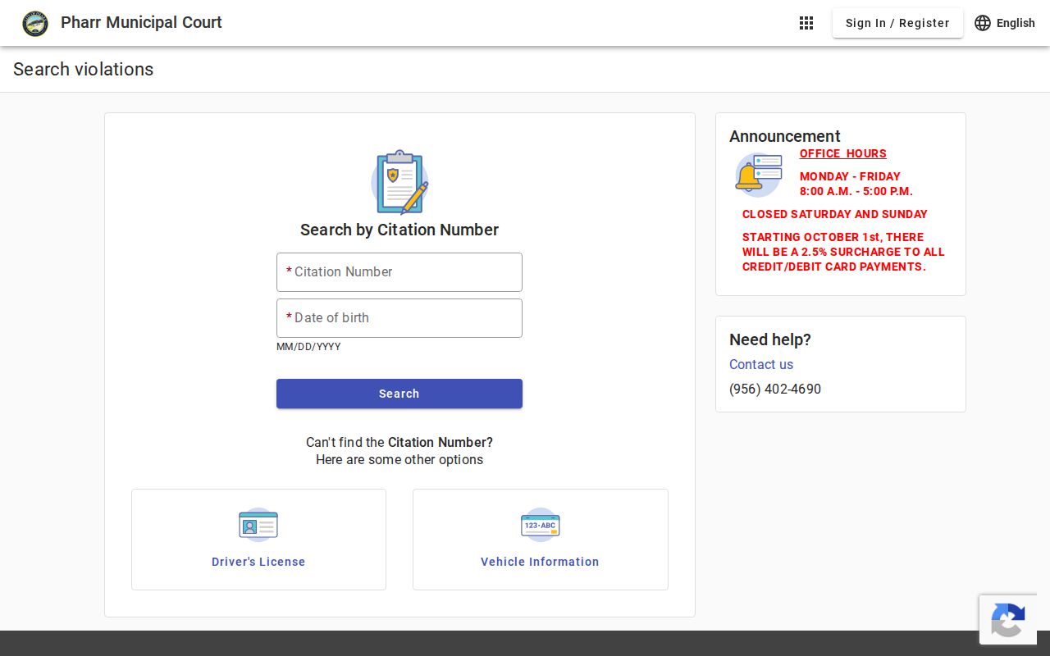Open the apps grid menu icon
Screen dimensions: 1050x656
[x=806, y=23]
